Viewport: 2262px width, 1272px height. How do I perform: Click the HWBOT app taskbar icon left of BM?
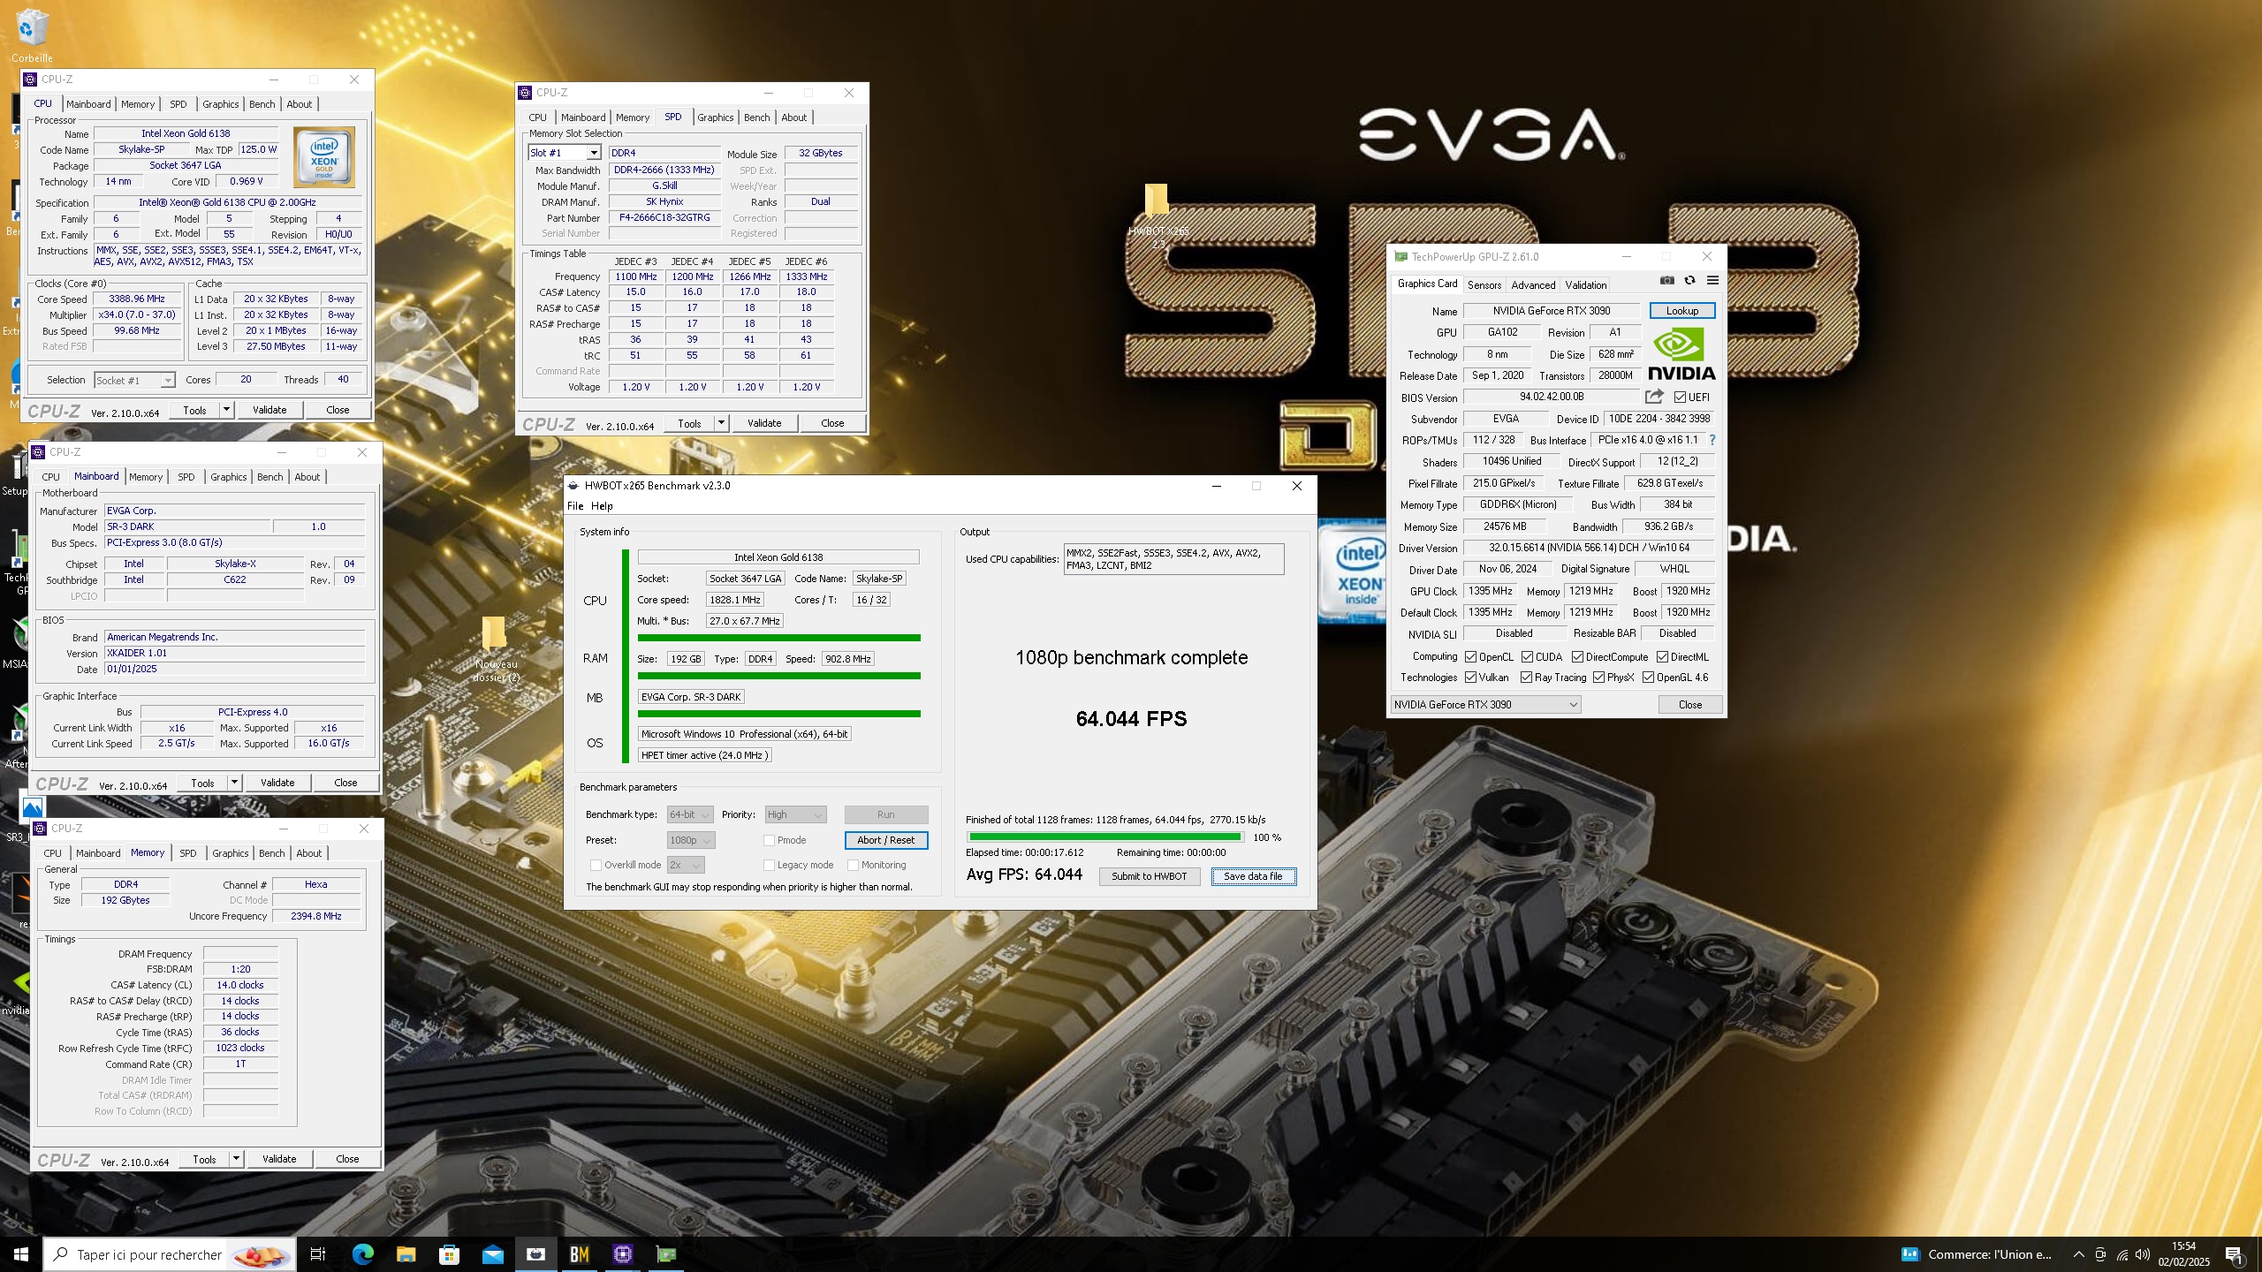[x=535, y=1254]
